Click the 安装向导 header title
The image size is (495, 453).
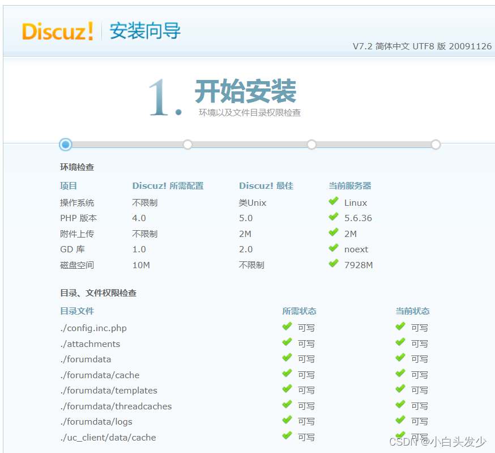pyautogui.click(x=145, y=31)
